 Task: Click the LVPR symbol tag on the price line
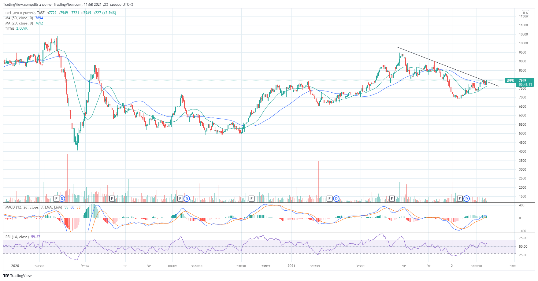[510, 80]
